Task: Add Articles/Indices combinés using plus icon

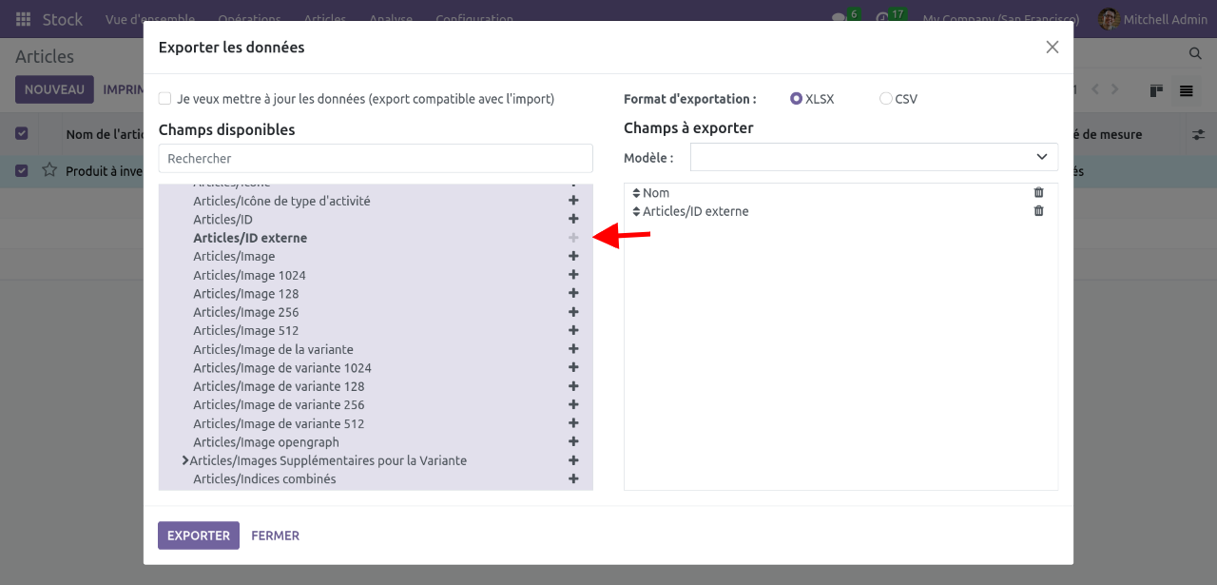Action: click(573, 478)
